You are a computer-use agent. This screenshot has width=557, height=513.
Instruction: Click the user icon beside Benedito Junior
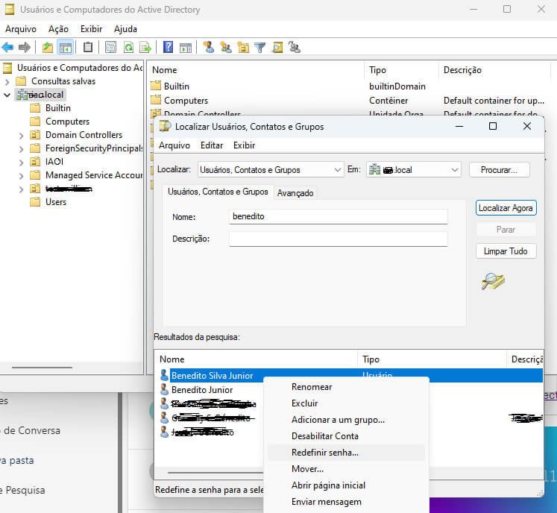coord(164,390)
